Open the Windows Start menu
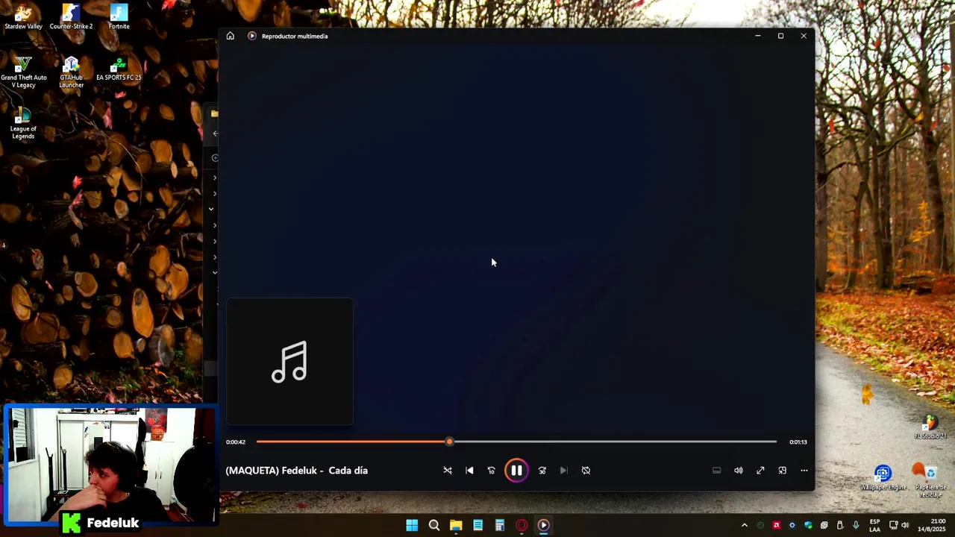 [x=412, y=525]
